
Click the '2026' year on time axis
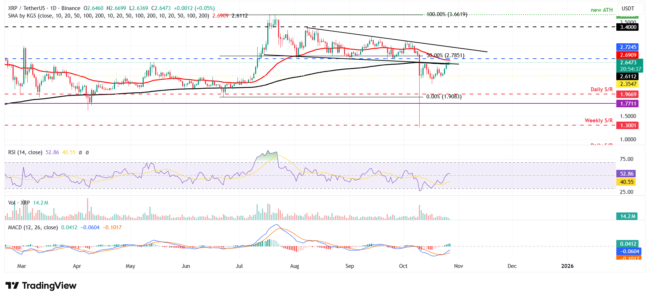(x=567, y=266)
